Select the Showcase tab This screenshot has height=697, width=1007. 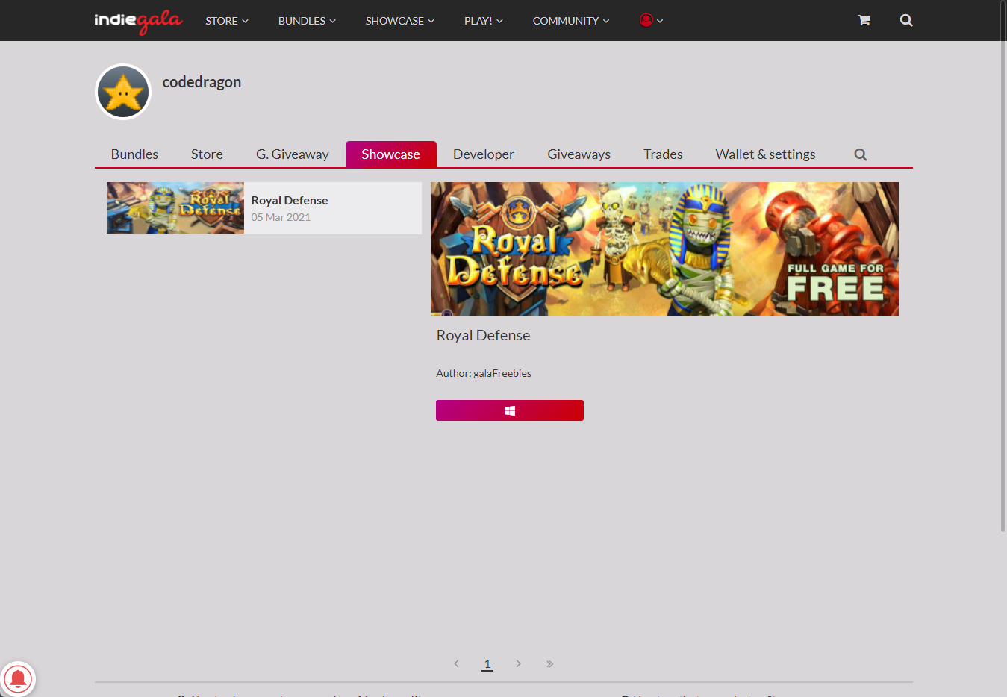[x=390, y=154]
